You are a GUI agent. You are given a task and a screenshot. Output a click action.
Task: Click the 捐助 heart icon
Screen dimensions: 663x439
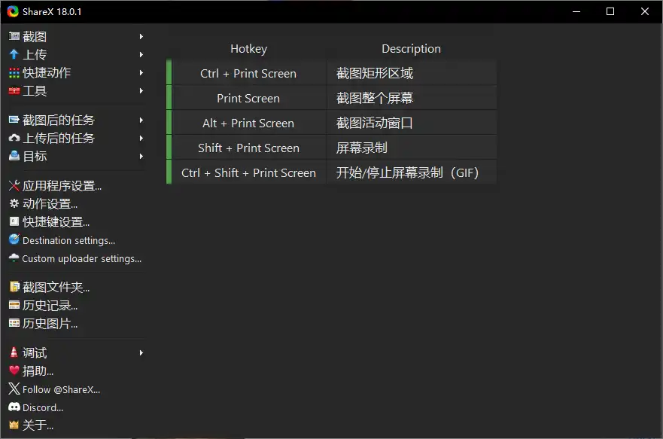(x=14, y=370)
